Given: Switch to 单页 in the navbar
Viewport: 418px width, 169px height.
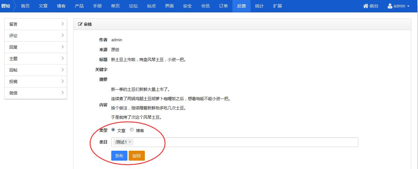Looking at the screenshot, I should point(115,6).
